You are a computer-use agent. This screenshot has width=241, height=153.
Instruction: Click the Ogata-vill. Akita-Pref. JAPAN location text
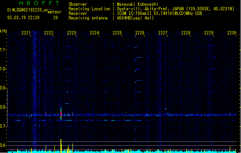[150, 9]
